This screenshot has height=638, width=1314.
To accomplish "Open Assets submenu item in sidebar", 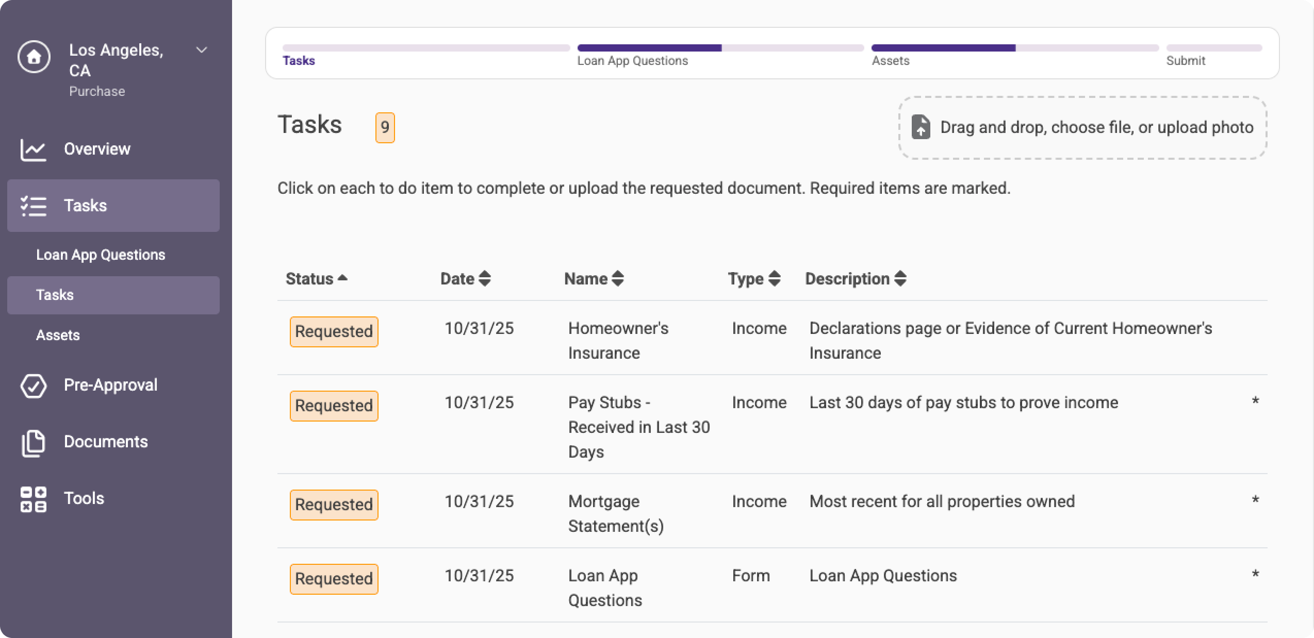I will coord(58,335).
